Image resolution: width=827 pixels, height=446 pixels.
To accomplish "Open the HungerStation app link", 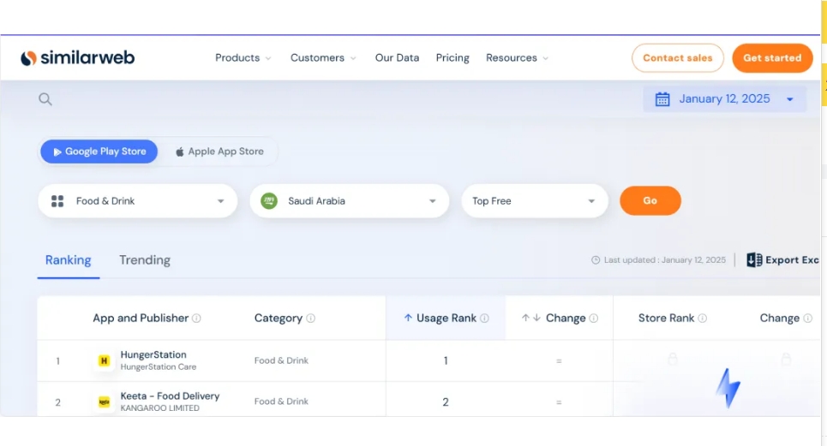I will [153, 354].
